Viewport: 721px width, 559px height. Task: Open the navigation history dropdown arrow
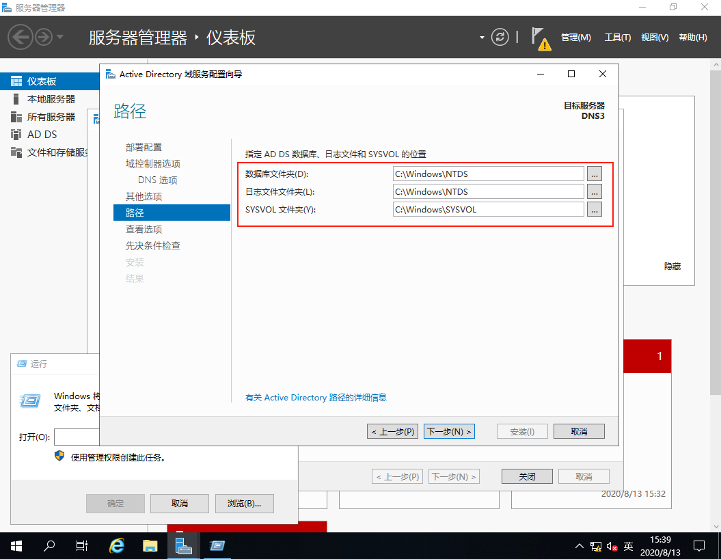[60, 37]
